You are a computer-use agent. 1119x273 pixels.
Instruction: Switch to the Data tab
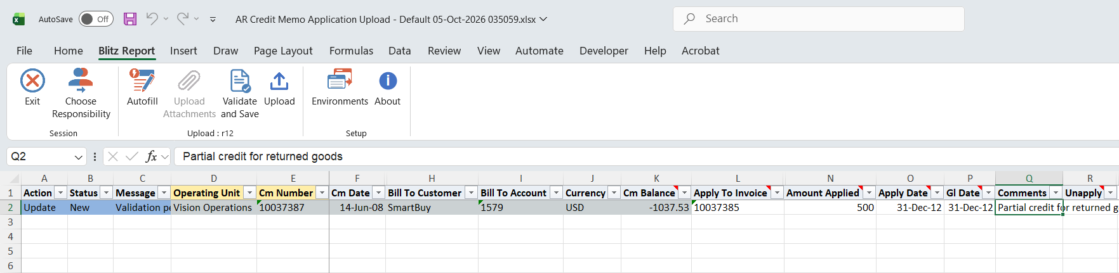400,51
